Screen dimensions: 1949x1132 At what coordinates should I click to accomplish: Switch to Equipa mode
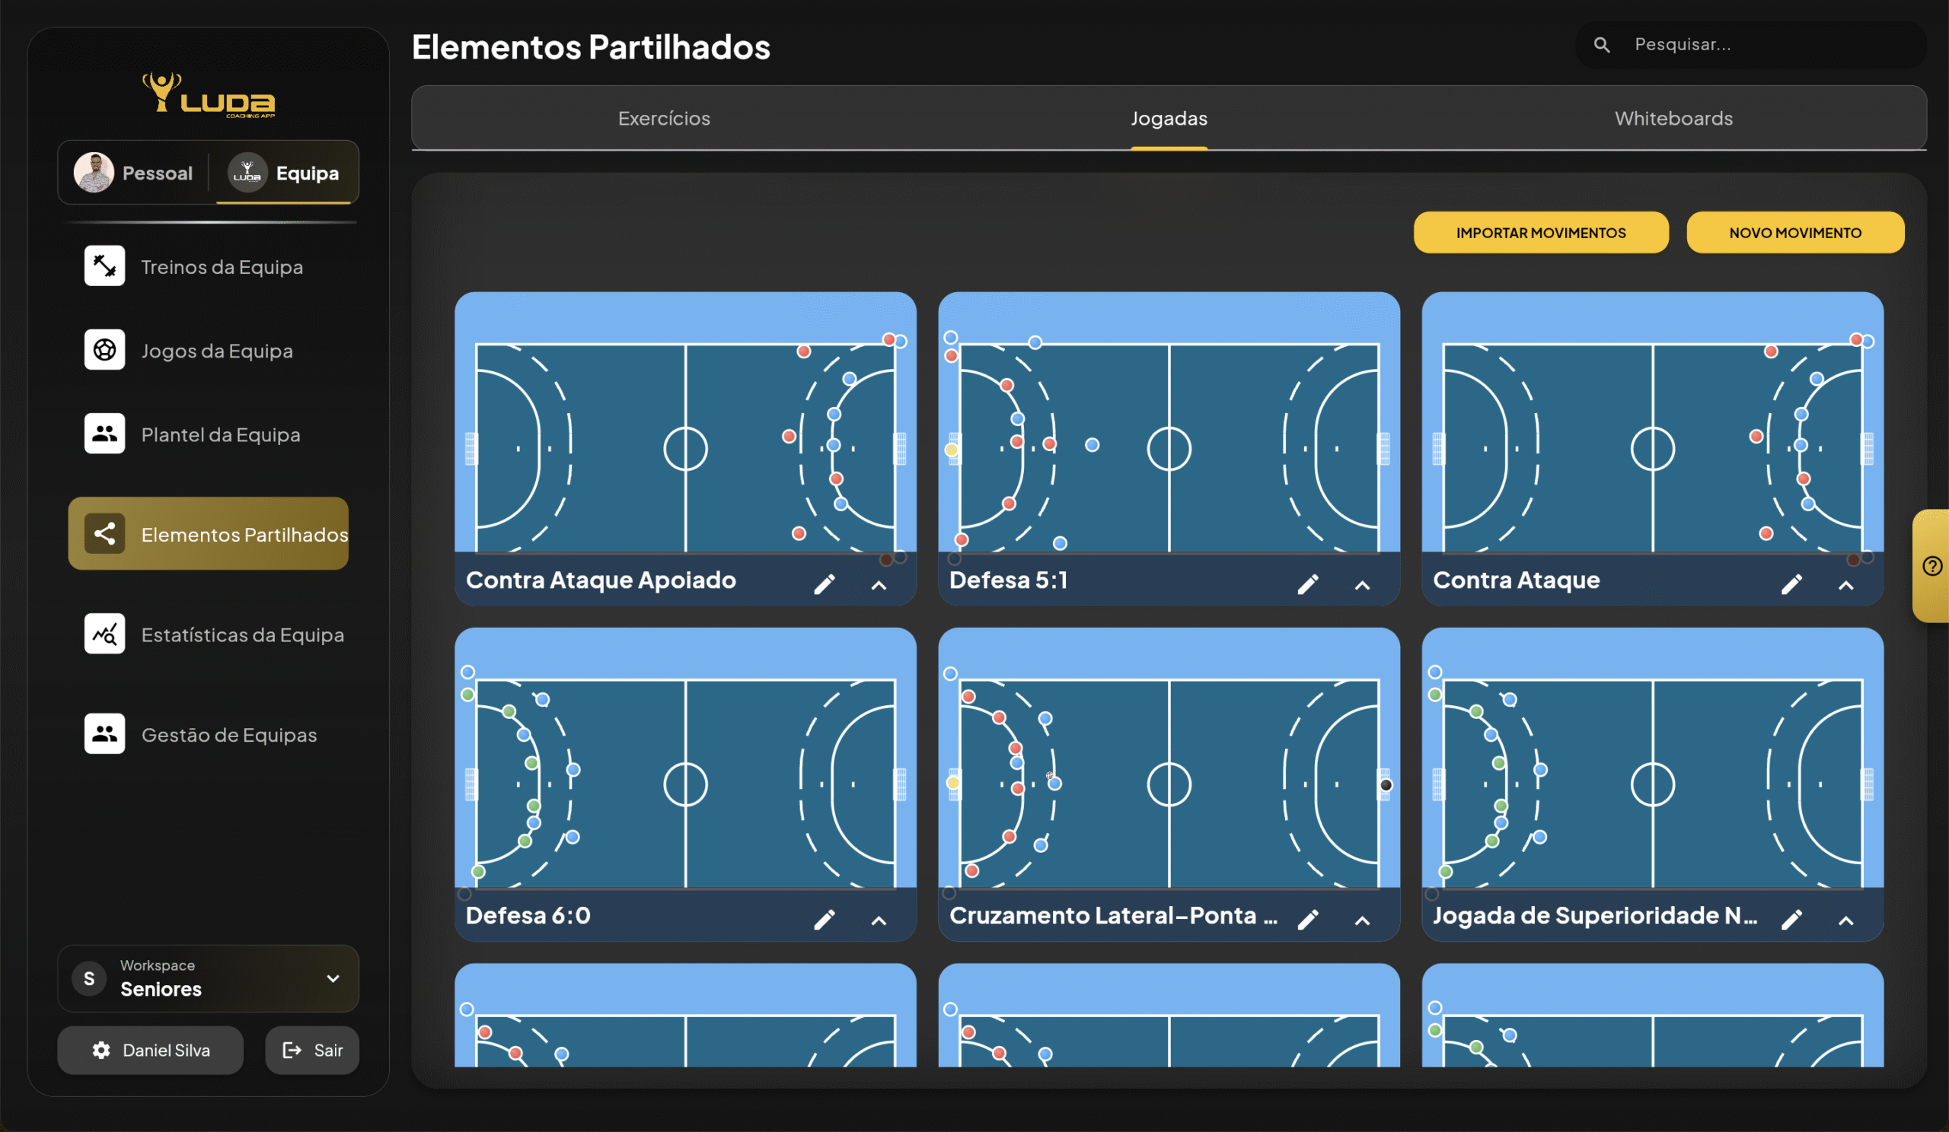[285, 173]
